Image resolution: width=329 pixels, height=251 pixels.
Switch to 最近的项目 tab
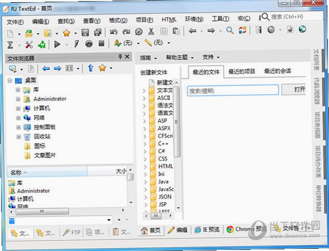241,71
